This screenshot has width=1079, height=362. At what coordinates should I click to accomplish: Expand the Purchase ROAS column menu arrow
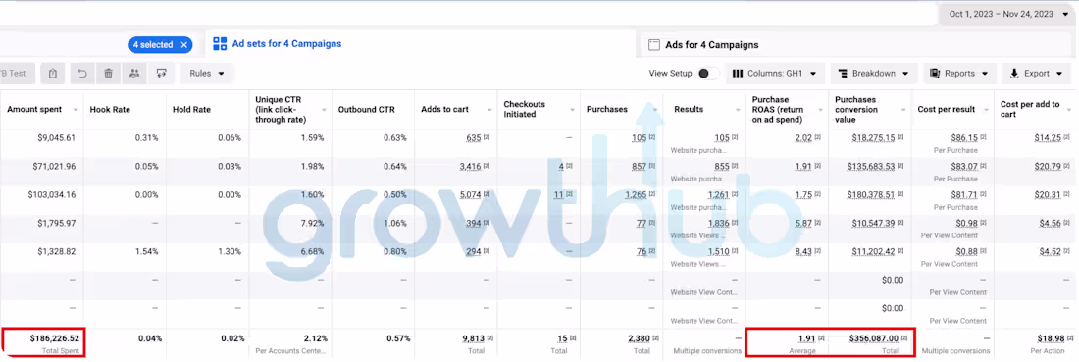[x=820, y=110]
